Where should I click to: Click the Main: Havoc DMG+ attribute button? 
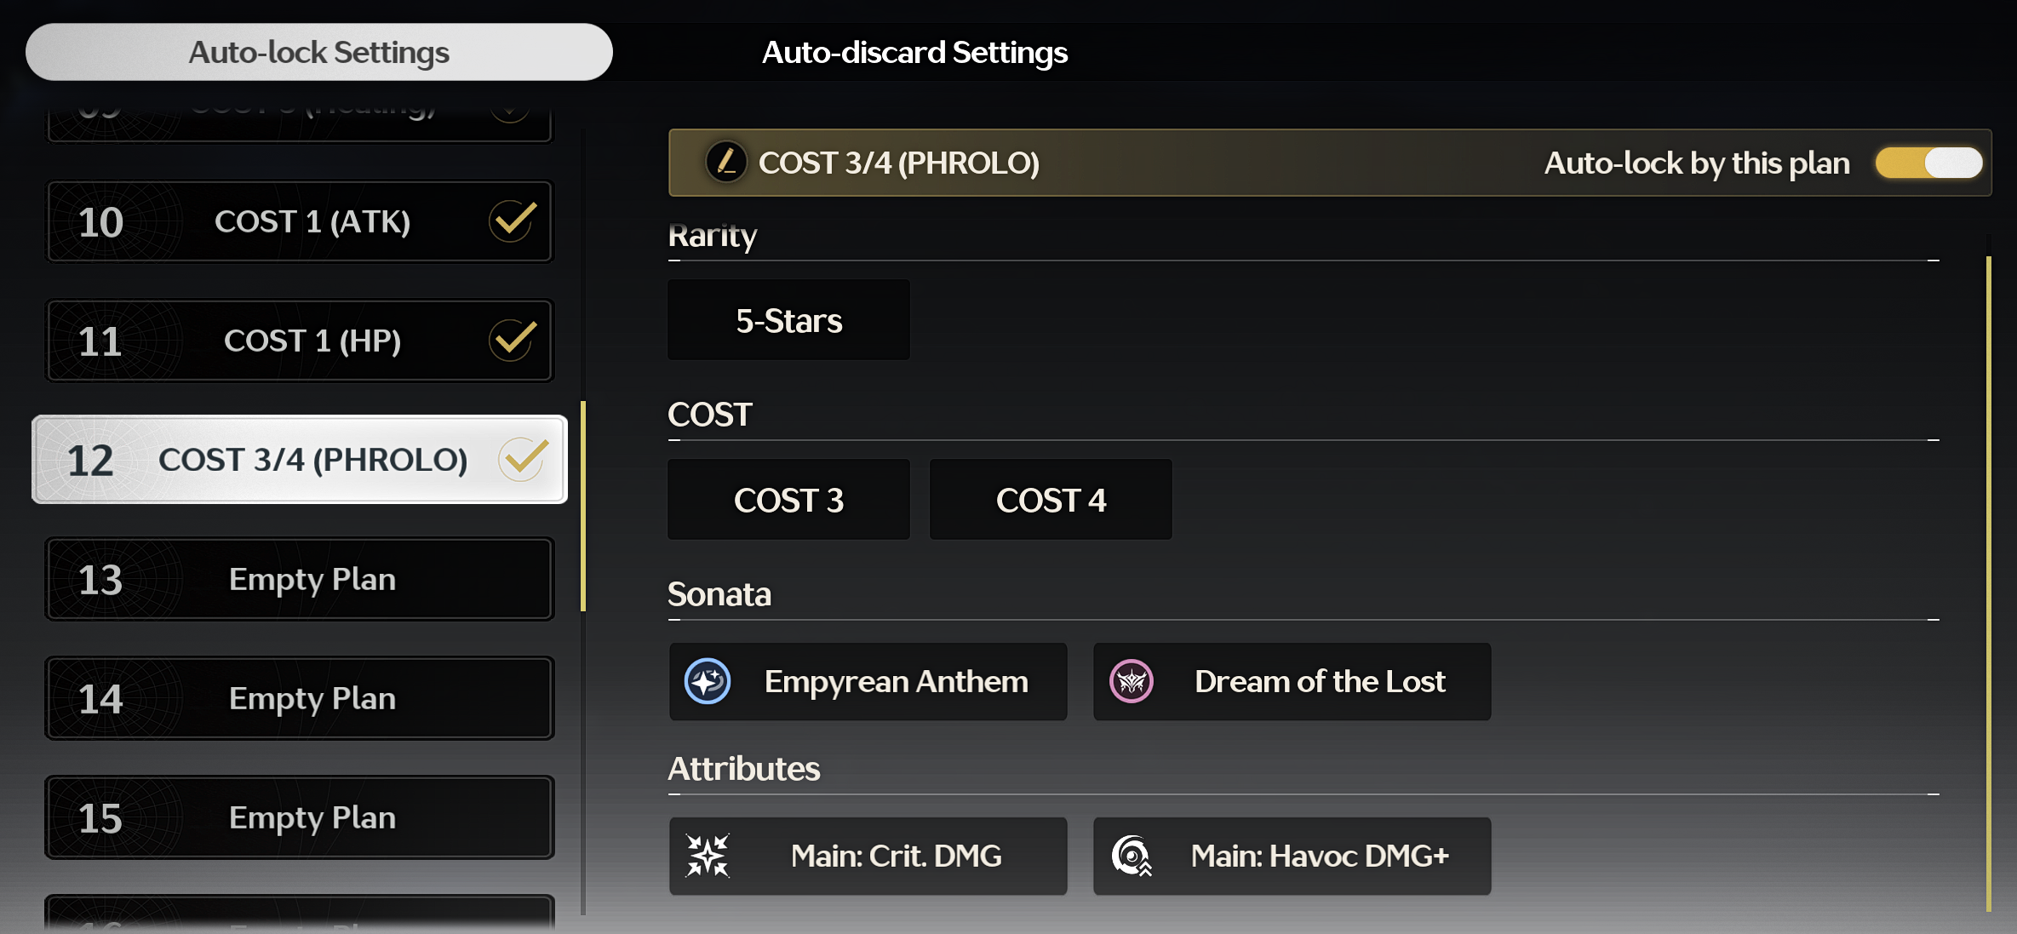[x=1292, y=856]
